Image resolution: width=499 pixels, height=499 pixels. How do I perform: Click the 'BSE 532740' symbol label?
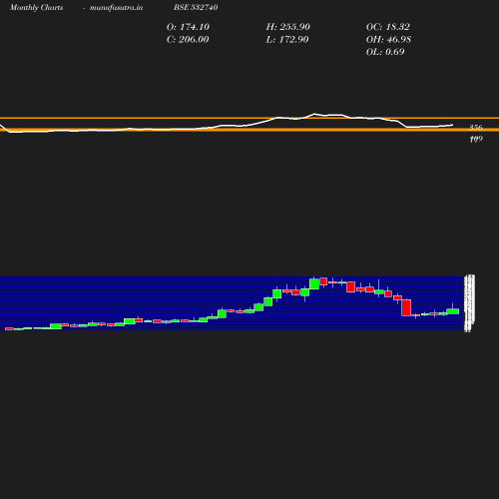point(196,7)
